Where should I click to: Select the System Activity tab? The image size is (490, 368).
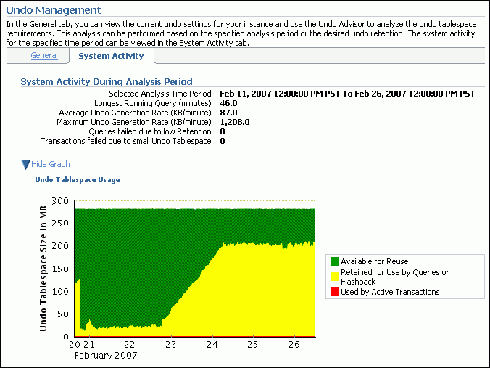point(111,56)
